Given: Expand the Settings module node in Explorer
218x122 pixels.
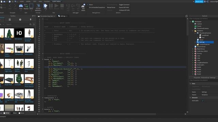Looking at the screenshot, I should [x=195, y=42].
